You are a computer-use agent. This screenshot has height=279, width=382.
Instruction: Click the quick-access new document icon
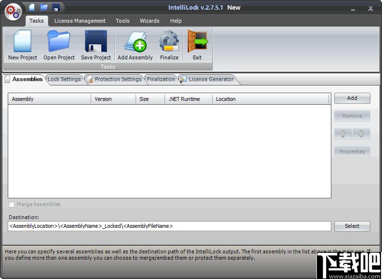32,7
